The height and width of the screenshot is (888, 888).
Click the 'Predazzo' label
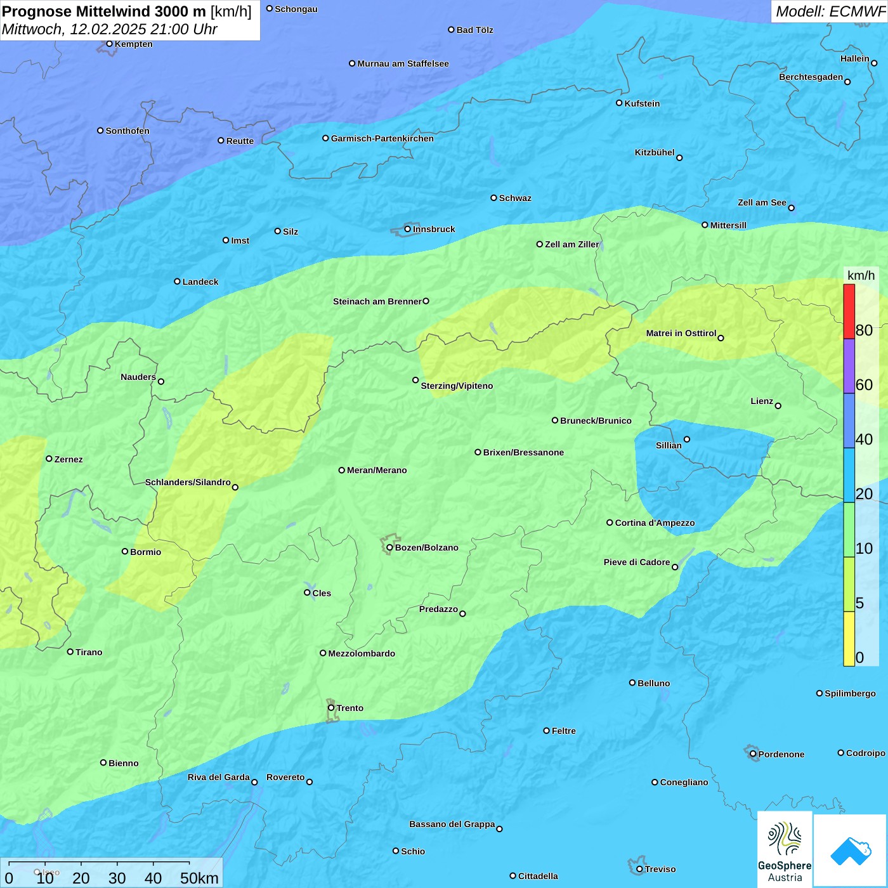click(x=438, y=609)
